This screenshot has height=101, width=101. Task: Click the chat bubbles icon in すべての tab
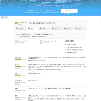click(x=17, y=28)
